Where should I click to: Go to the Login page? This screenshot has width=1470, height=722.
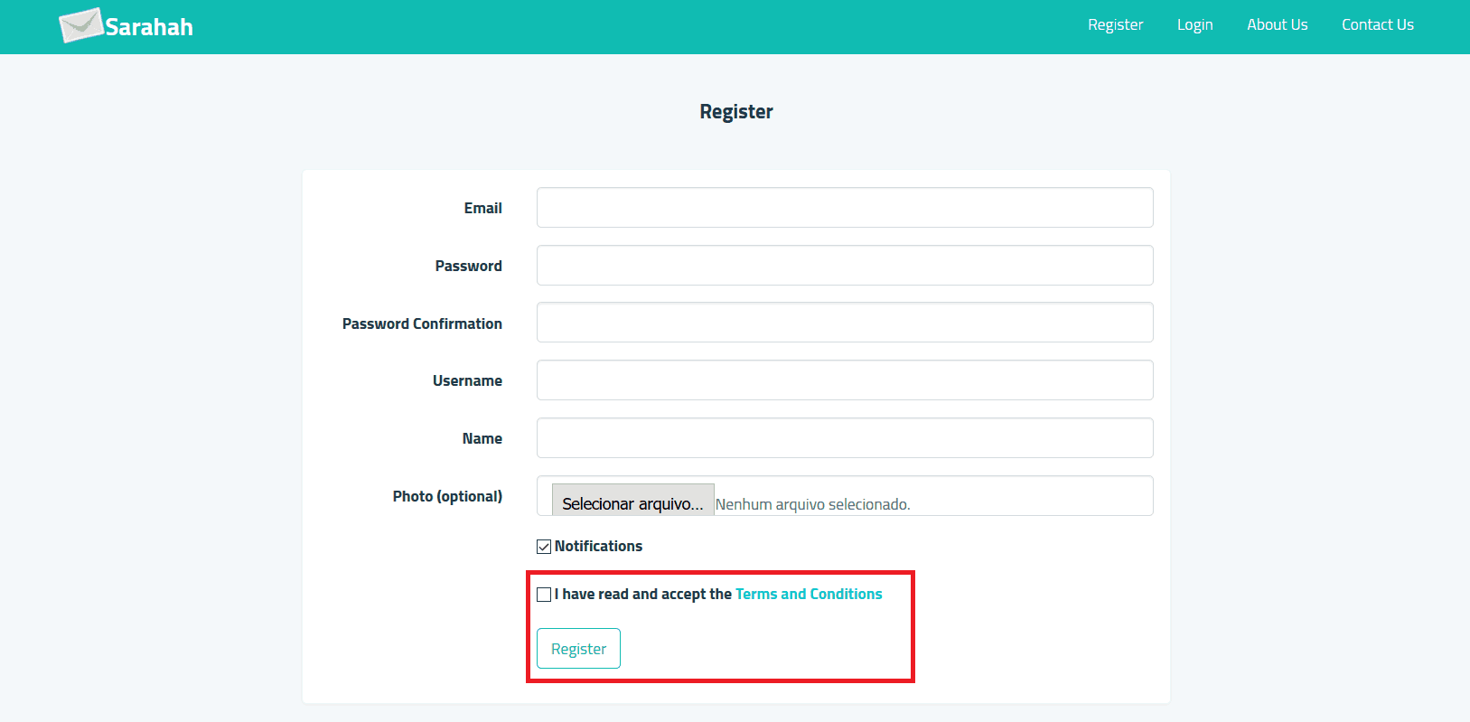(1194, 25)
